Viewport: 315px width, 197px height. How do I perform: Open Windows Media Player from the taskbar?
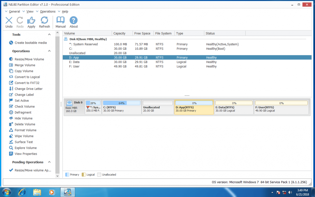click(x=52, y=192)
